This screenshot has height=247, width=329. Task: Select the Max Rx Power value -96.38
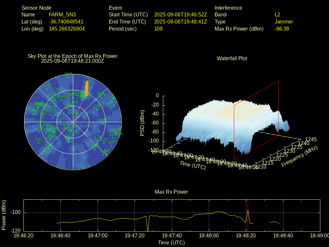click(x=282, y=29)
